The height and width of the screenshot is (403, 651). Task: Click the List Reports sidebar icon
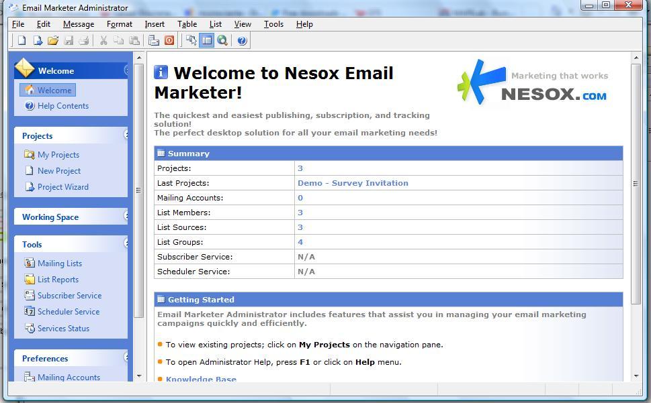click(30, 279)
